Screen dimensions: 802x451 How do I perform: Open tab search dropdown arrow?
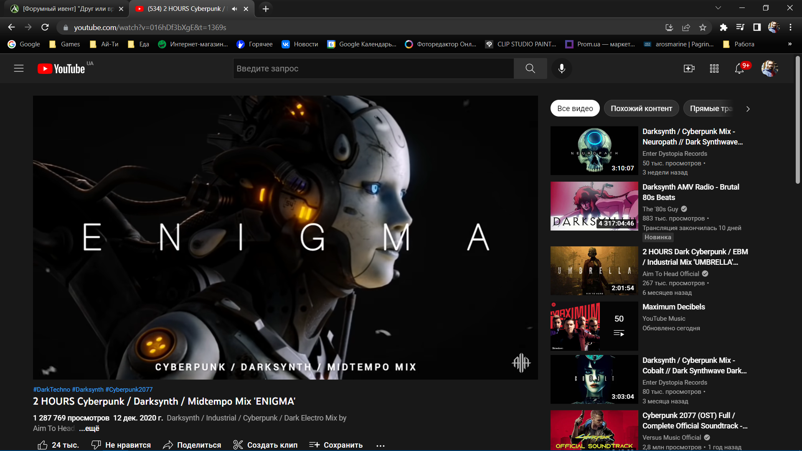click(718, 8)
